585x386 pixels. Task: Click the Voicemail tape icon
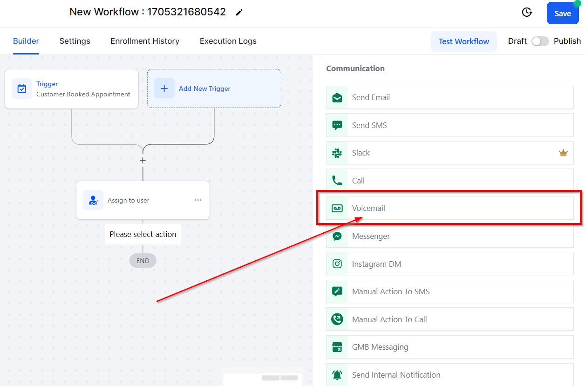click(x=337, y=208)
